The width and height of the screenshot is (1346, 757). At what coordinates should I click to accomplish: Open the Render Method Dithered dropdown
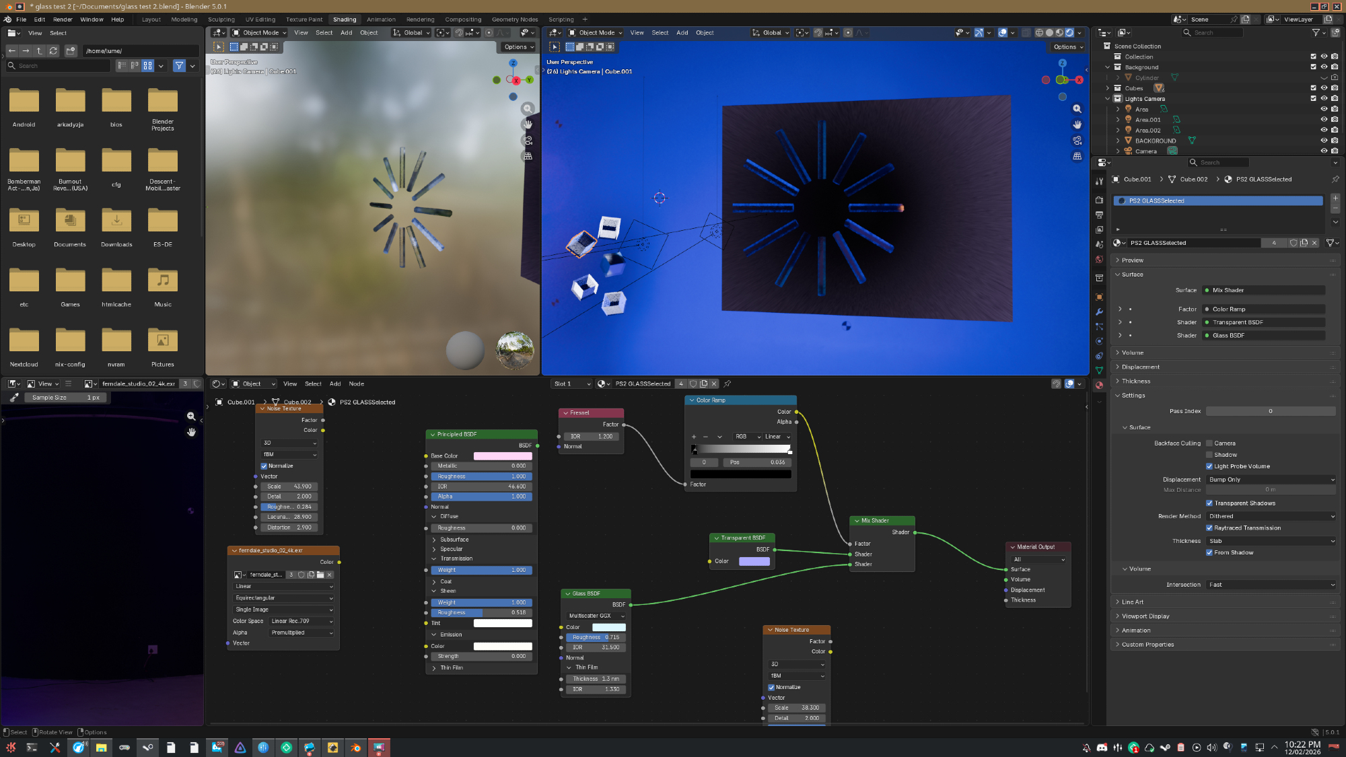(1271, 516)
